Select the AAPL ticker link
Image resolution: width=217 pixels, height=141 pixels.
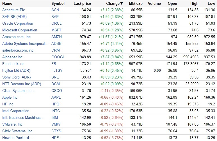click(x=56, y=97)
